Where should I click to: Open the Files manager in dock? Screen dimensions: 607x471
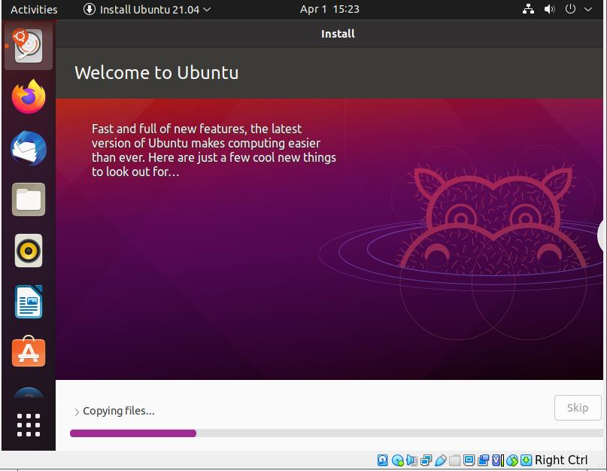click(x=29, y=199)
